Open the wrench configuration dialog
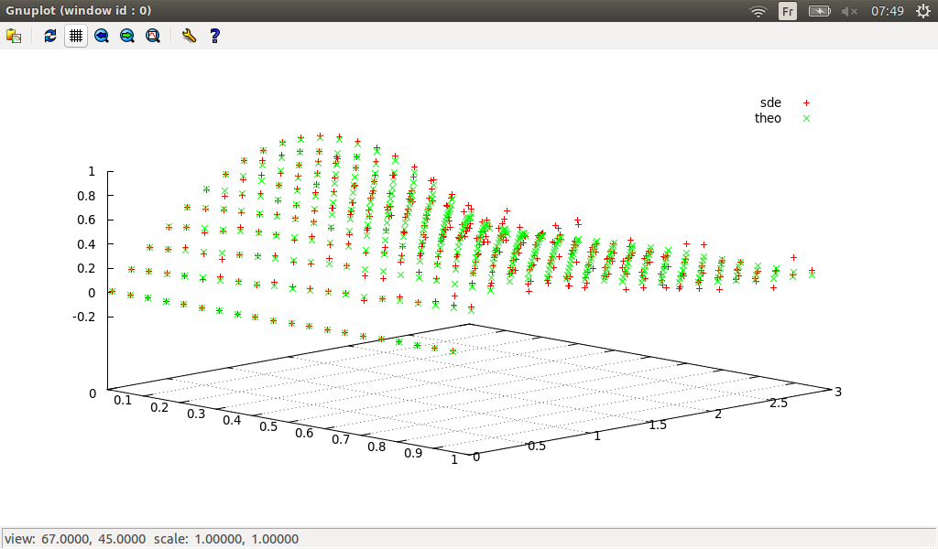Viewport: 938px width, 549px height. (x=189, y=36)
